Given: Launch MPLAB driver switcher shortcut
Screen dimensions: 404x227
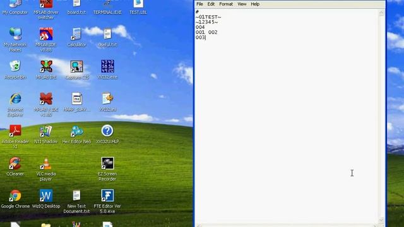Looking at the screenshot, I should click(46, 10).
